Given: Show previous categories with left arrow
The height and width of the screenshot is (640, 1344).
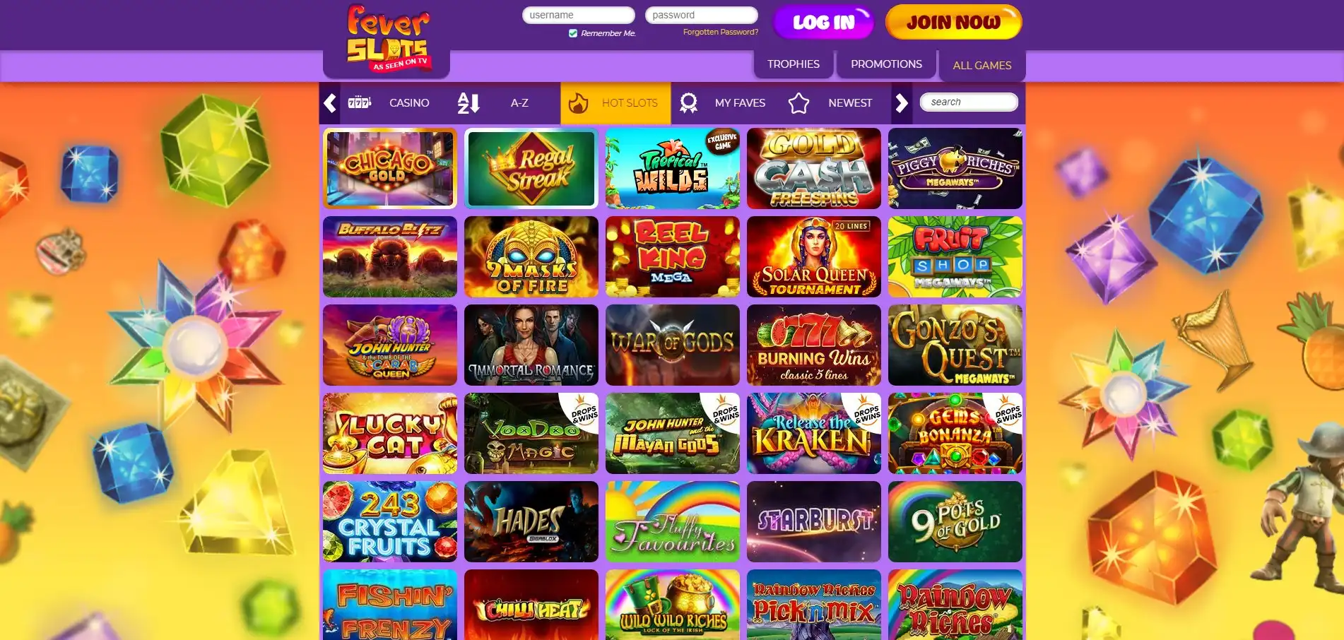Looking at the screenshot, I should pyautogui.click(x=329, y=103).
